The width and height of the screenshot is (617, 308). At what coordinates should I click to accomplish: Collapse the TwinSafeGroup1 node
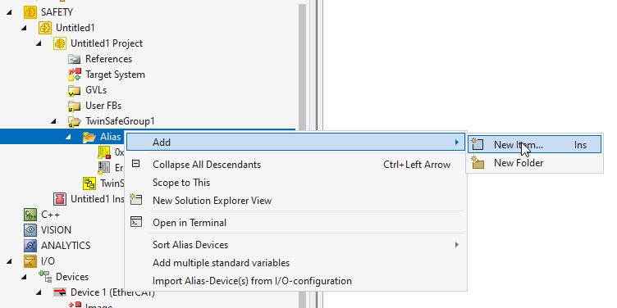coord(53,121)
